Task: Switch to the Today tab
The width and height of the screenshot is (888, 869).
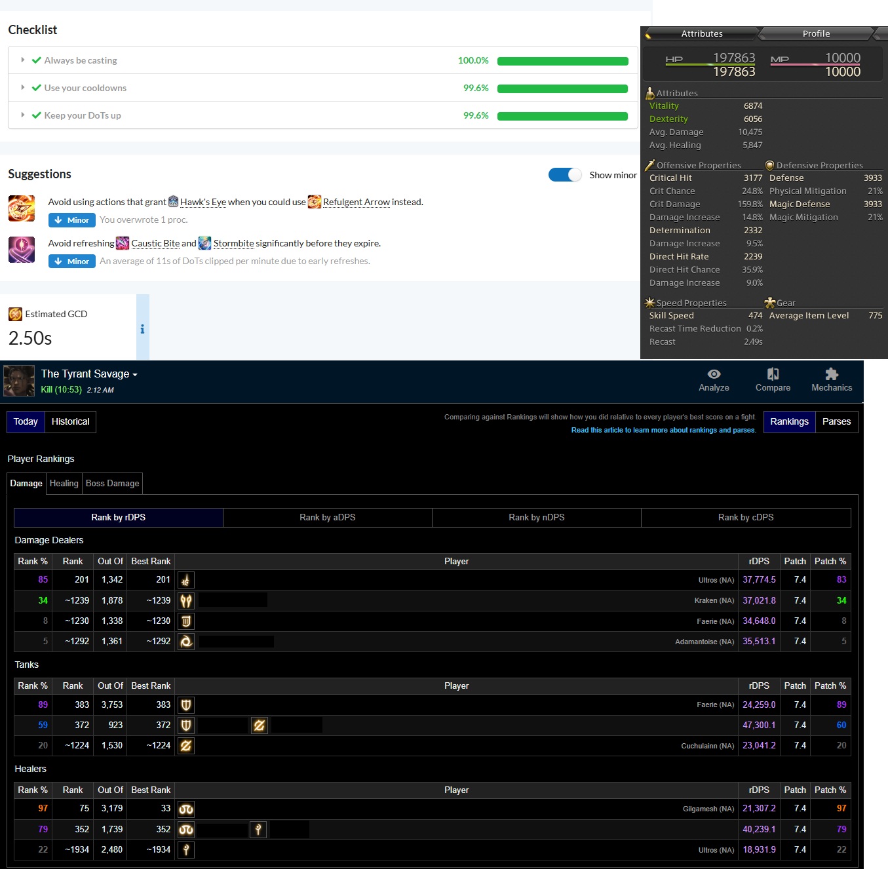Action: coord(26,421)
